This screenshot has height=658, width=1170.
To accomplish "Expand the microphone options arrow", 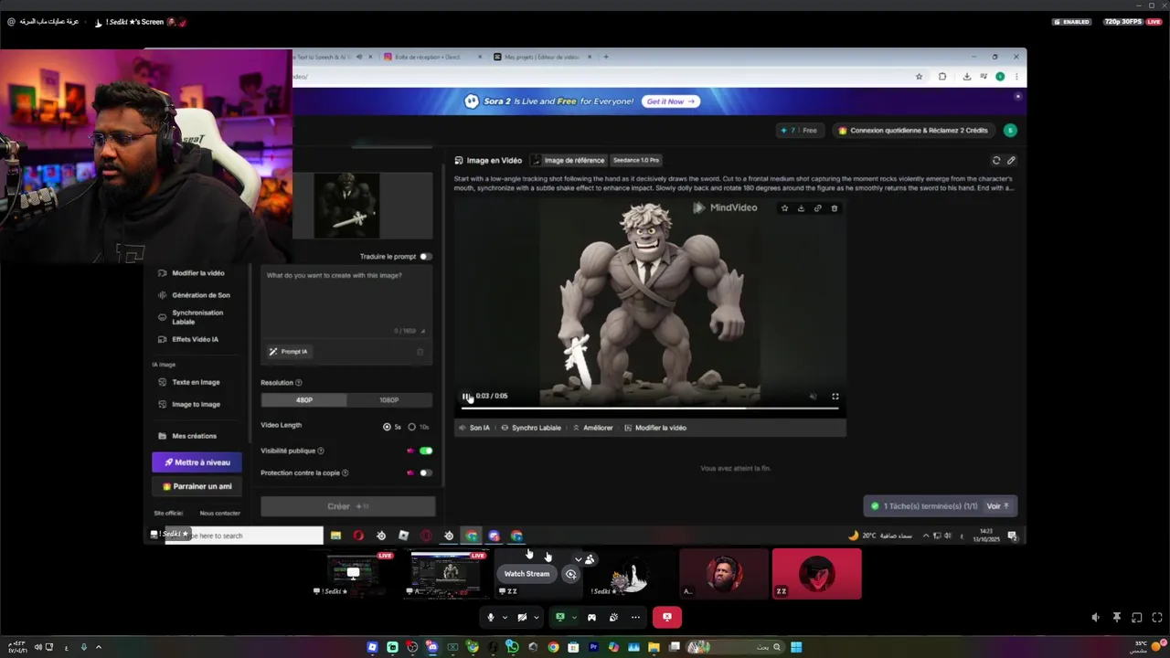I will (x=504, y=618).
